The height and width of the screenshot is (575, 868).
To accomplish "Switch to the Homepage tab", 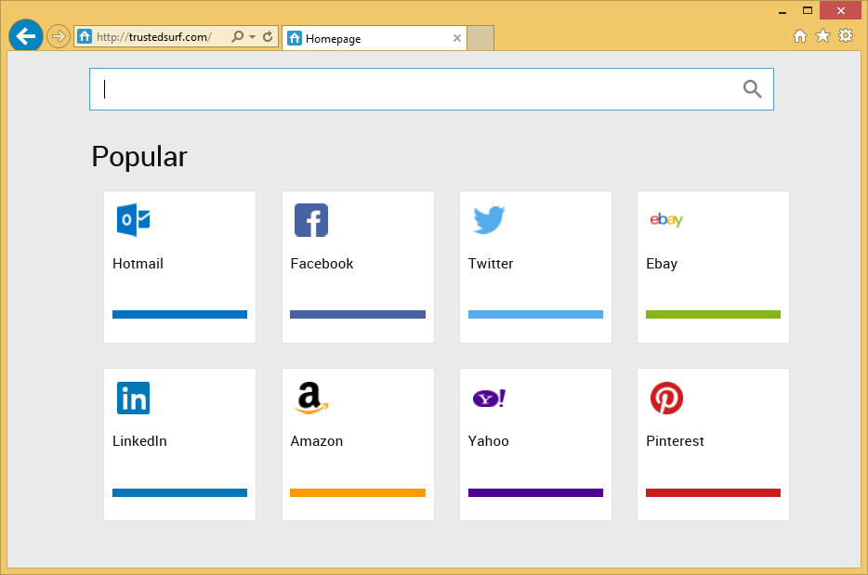I will 375,38.
